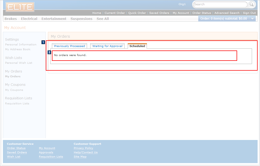Viewport: 260px width, 166px height.
Task: Switch to the Waiting for Approval tab
Action: coord(107,46)
